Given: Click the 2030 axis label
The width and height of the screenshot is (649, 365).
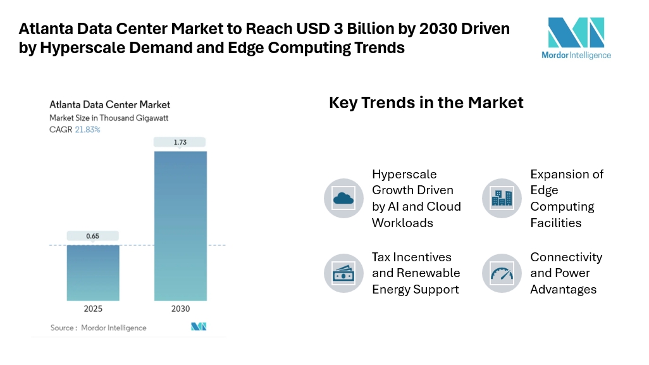Looking at the screenshot, I should 180,309.
